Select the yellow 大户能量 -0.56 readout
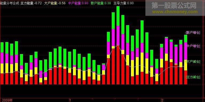Screen dimensions: 205x102 55,3
